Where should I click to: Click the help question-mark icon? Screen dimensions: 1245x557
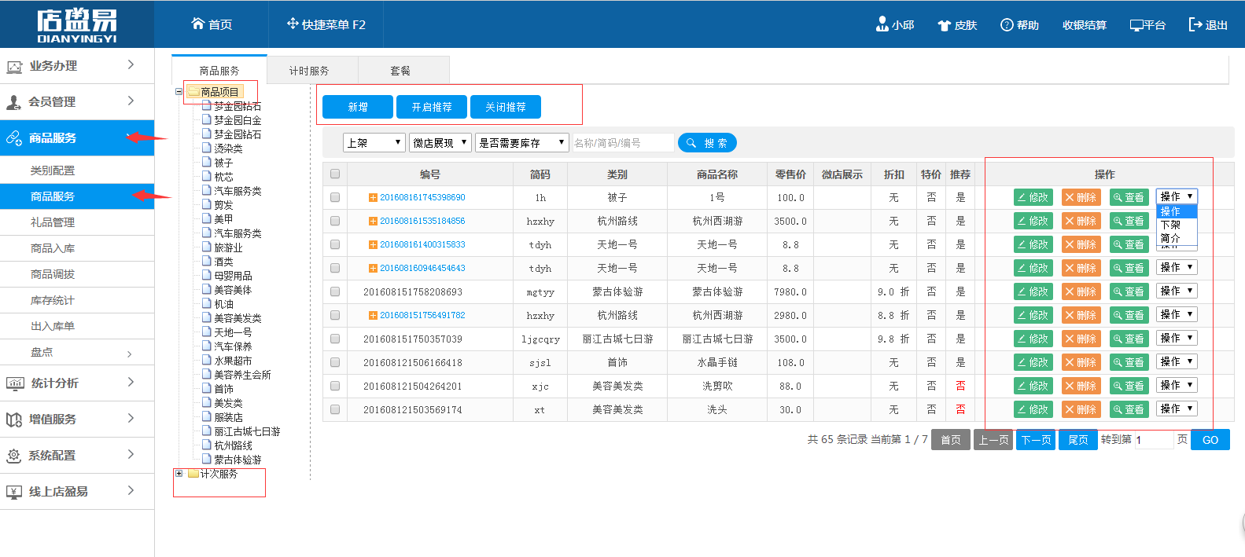click(x=1007, y=25)
